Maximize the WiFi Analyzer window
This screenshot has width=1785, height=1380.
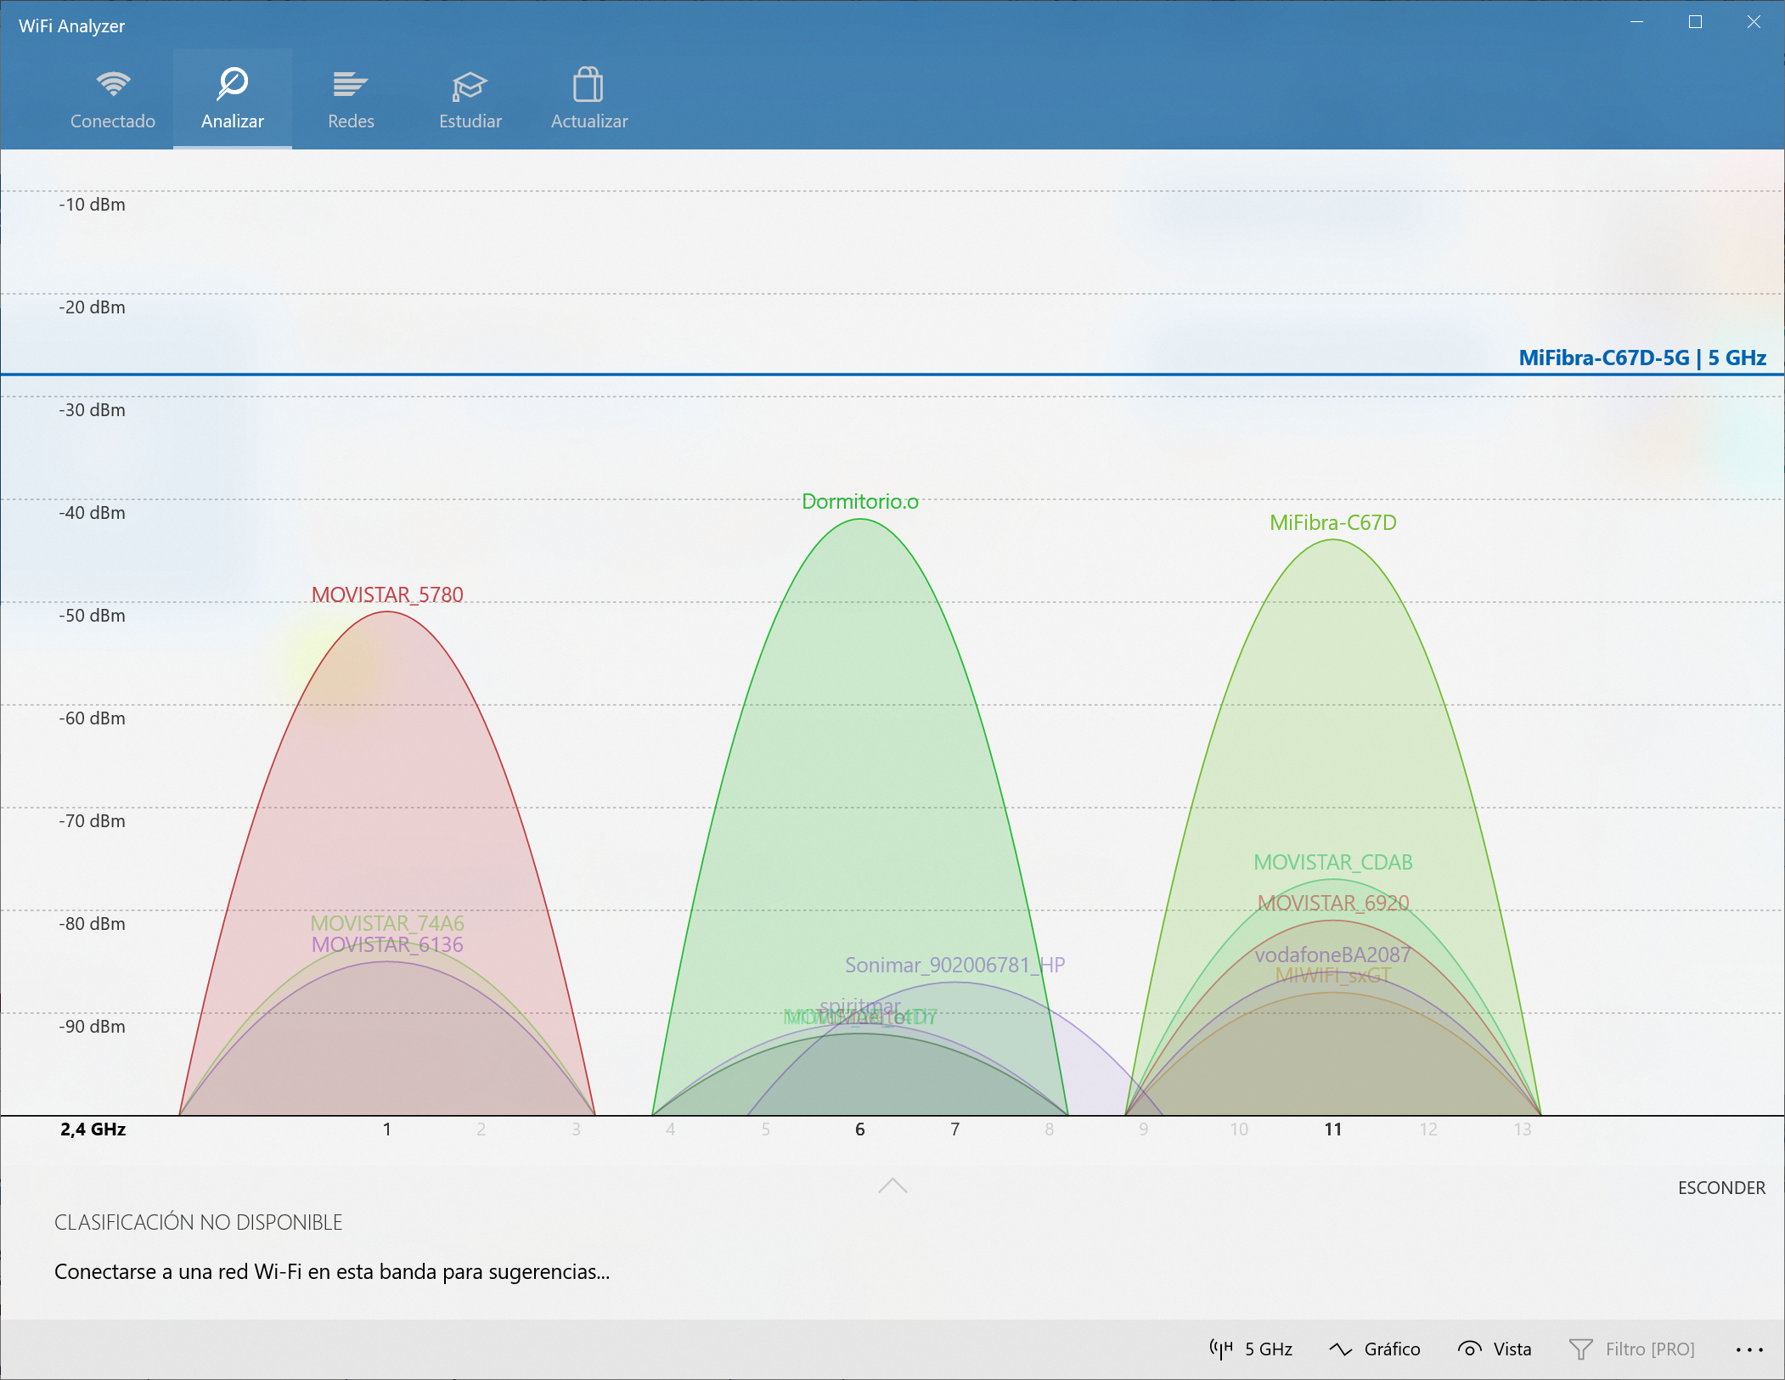click(1695, 22)
